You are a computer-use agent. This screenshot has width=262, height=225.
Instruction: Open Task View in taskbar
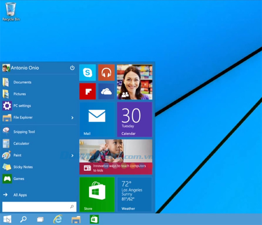(40, 219)
